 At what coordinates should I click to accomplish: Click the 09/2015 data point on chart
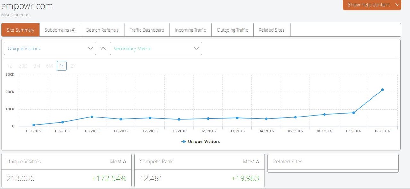coord(63,122)
